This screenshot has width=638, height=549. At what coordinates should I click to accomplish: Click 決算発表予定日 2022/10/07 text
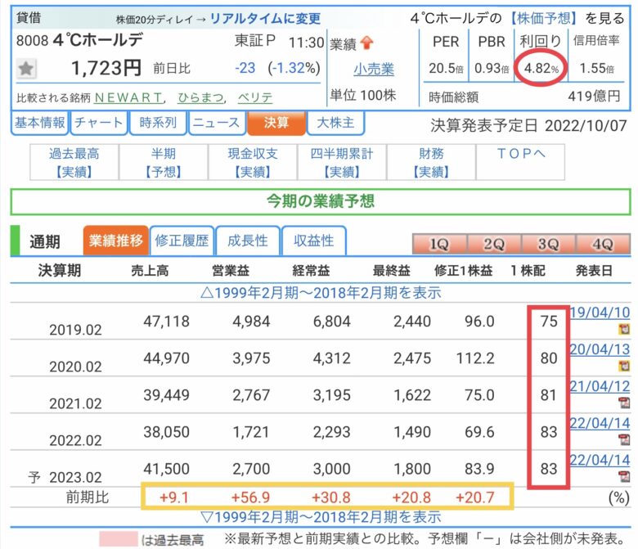tap(528, 125)
